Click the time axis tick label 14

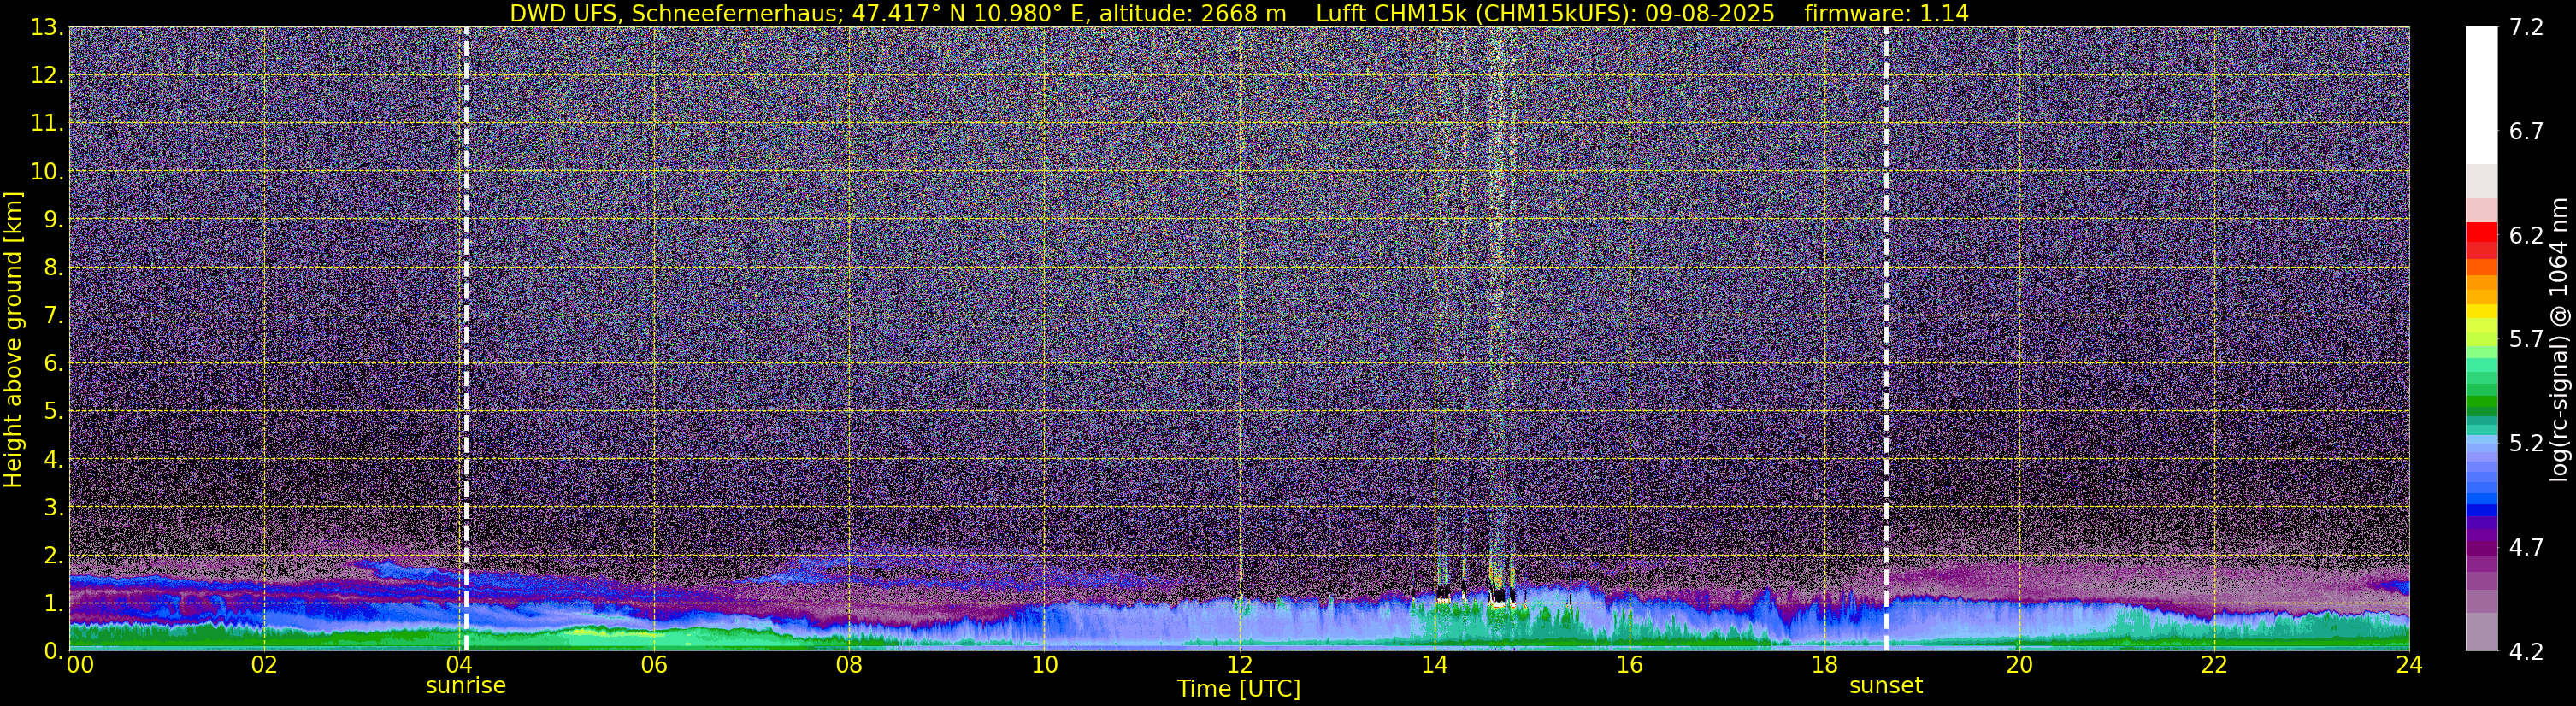click(x=1434, y=665)
